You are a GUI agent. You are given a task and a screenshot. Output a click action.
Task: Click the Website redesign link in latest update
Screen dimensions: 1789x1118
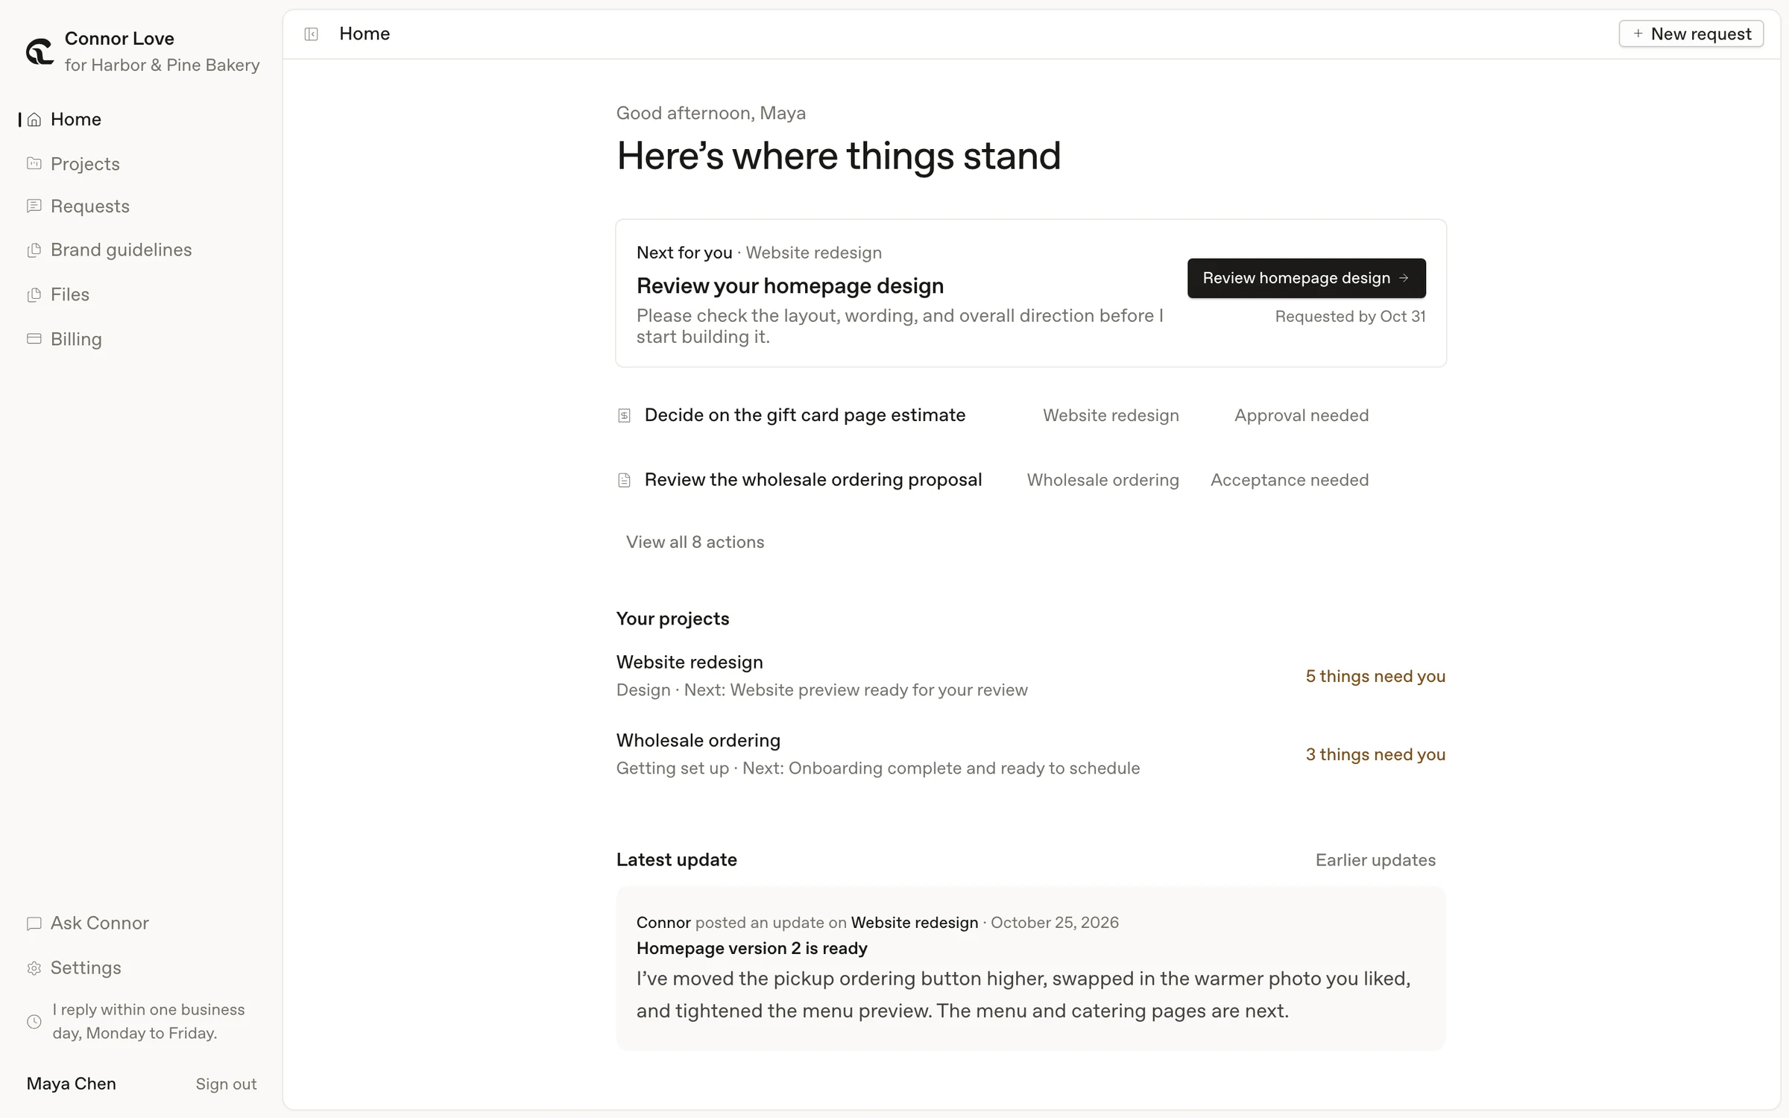pos(915,922)
